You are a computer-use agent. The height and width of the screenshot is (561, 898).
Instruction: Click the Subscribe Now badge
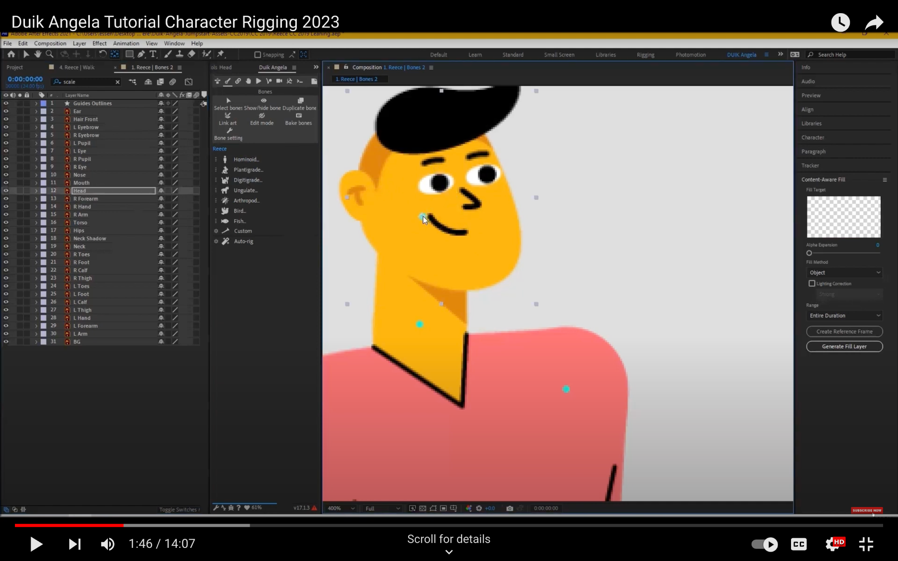click(x=866, y=510)
